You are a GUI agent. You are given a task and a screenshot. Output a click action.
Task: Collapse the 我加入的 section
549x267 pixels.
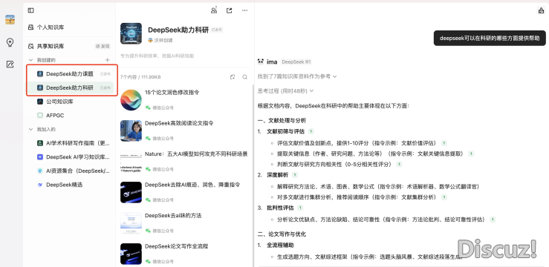[x=30, y=129]
